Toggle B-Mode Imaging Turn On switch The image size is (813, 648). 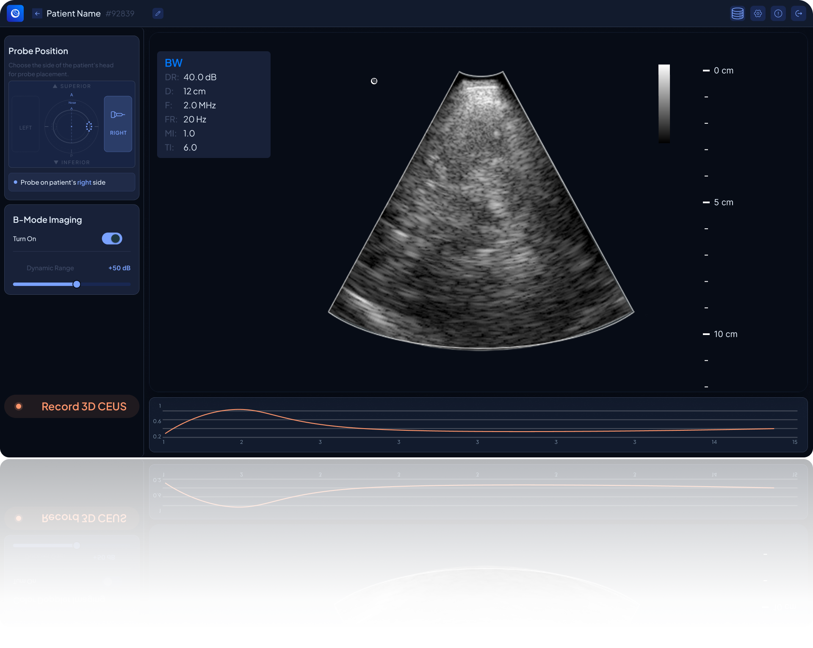(x=112, y=239)
